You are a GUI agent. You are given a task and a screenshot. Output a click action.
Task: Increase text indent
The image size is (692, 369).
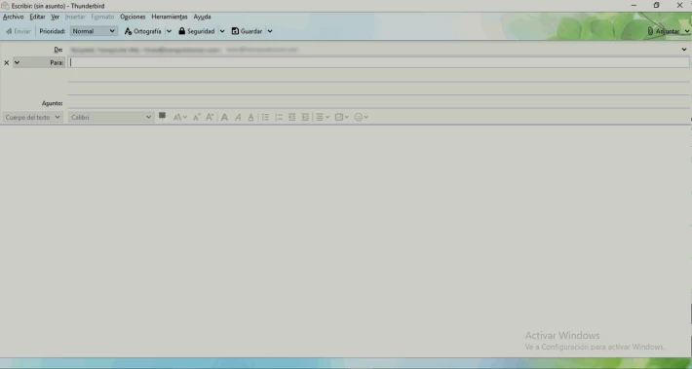(305, 117)
